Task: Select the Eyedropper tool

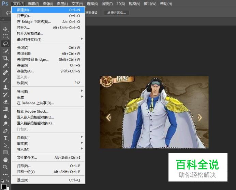Action: [x=5, y=65]
